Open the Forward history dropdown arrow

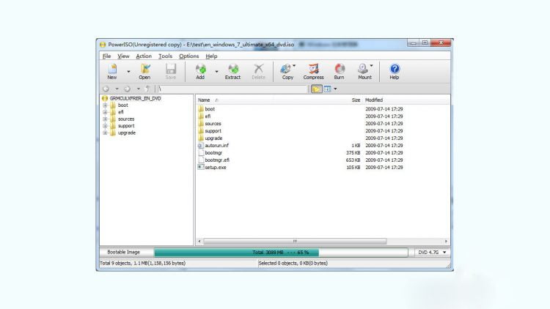click(x=138, y=89)
